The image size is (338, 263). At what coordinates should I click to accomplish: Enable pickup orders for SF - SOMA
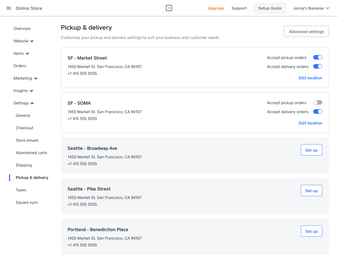pos(318,103)
